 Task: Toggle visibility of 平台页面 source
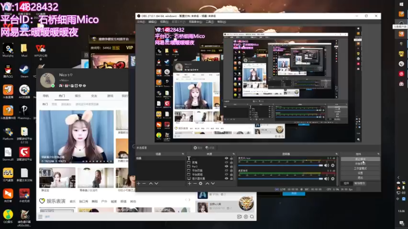click(226, 170)
